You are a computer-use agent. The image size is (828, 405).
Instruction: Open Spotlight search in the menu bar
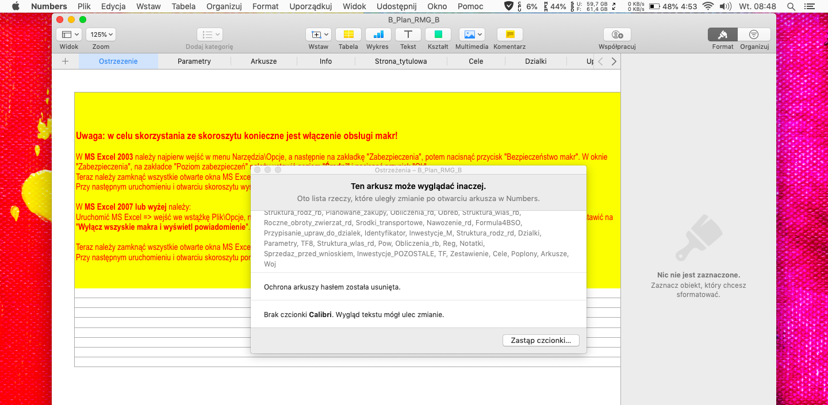792,6
